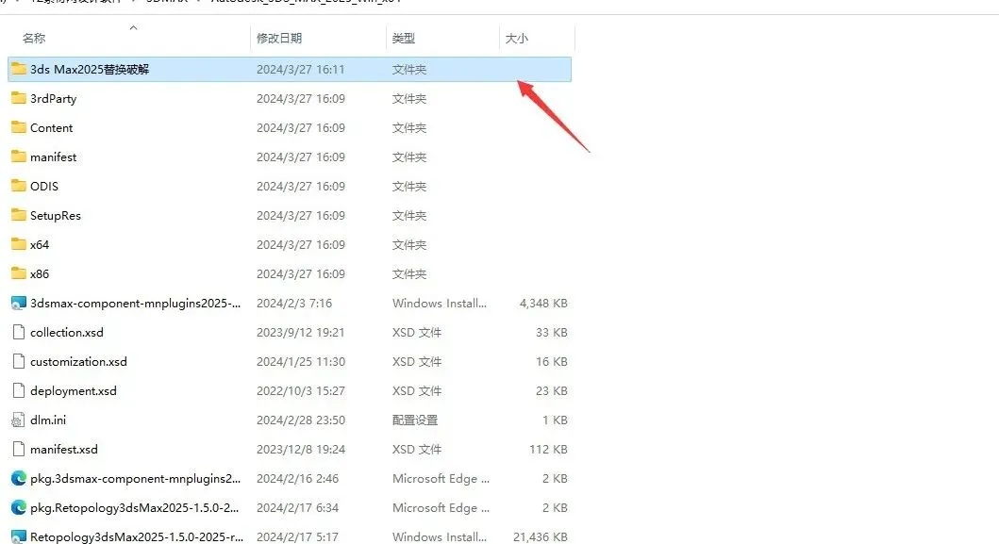Click the 2024/2/3 7:16 date cell

pos(294,304)
